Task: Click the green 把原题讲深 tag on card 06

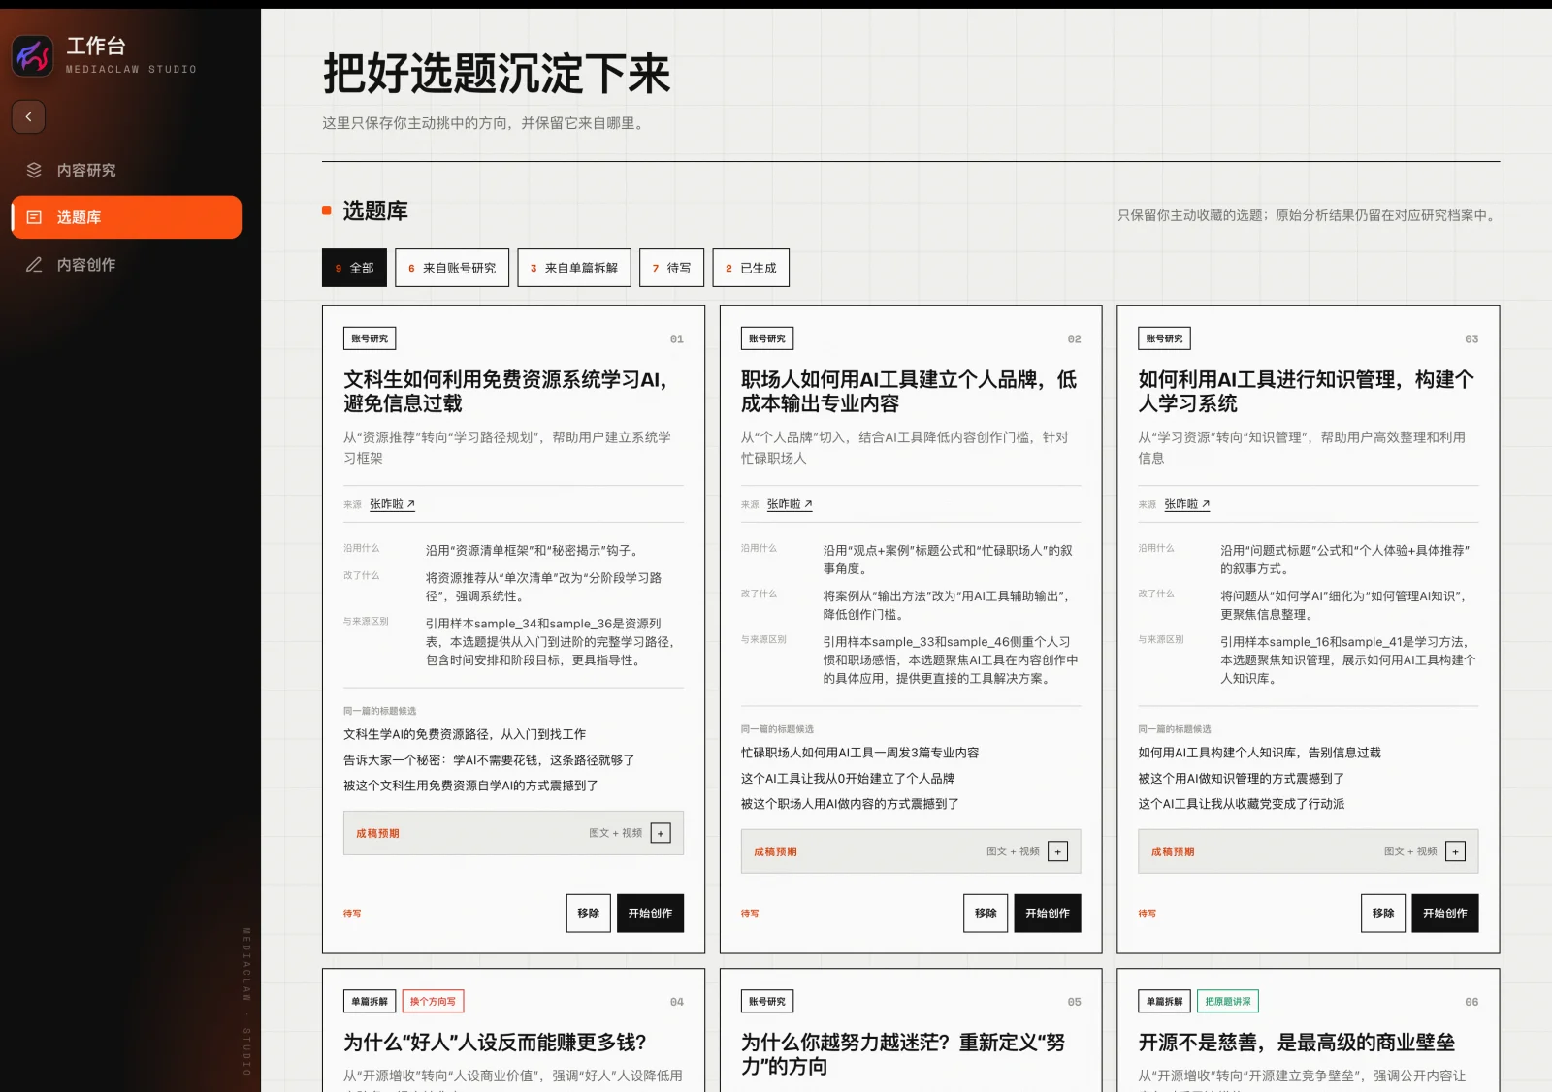Action: pos(1228,1001)
